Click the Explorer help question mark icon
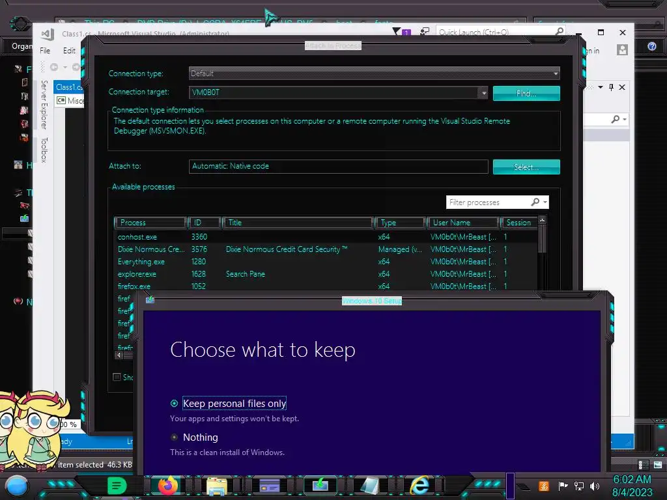The height and width of the screenshot is (500, 667). (x=651, y=46)
